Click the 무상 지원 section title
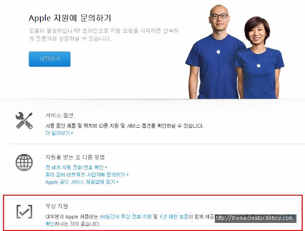305x231 pixels. [57, 206]
